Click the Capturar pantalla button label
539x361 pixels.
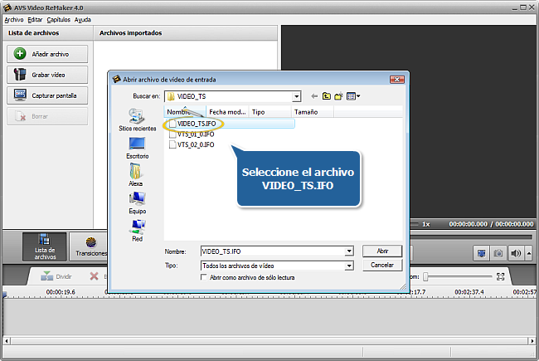(54, 95)
